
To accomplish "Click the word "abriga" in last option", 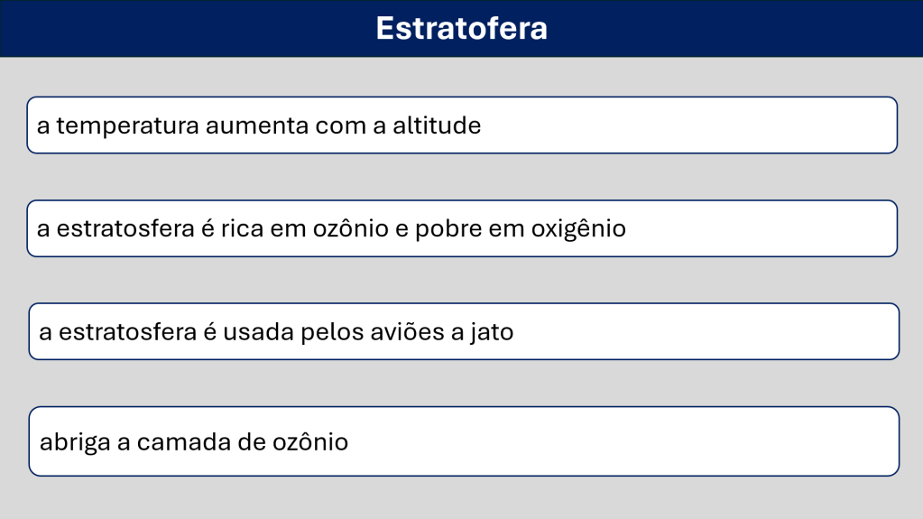I will pyautogui.click(x=71, y=442).
